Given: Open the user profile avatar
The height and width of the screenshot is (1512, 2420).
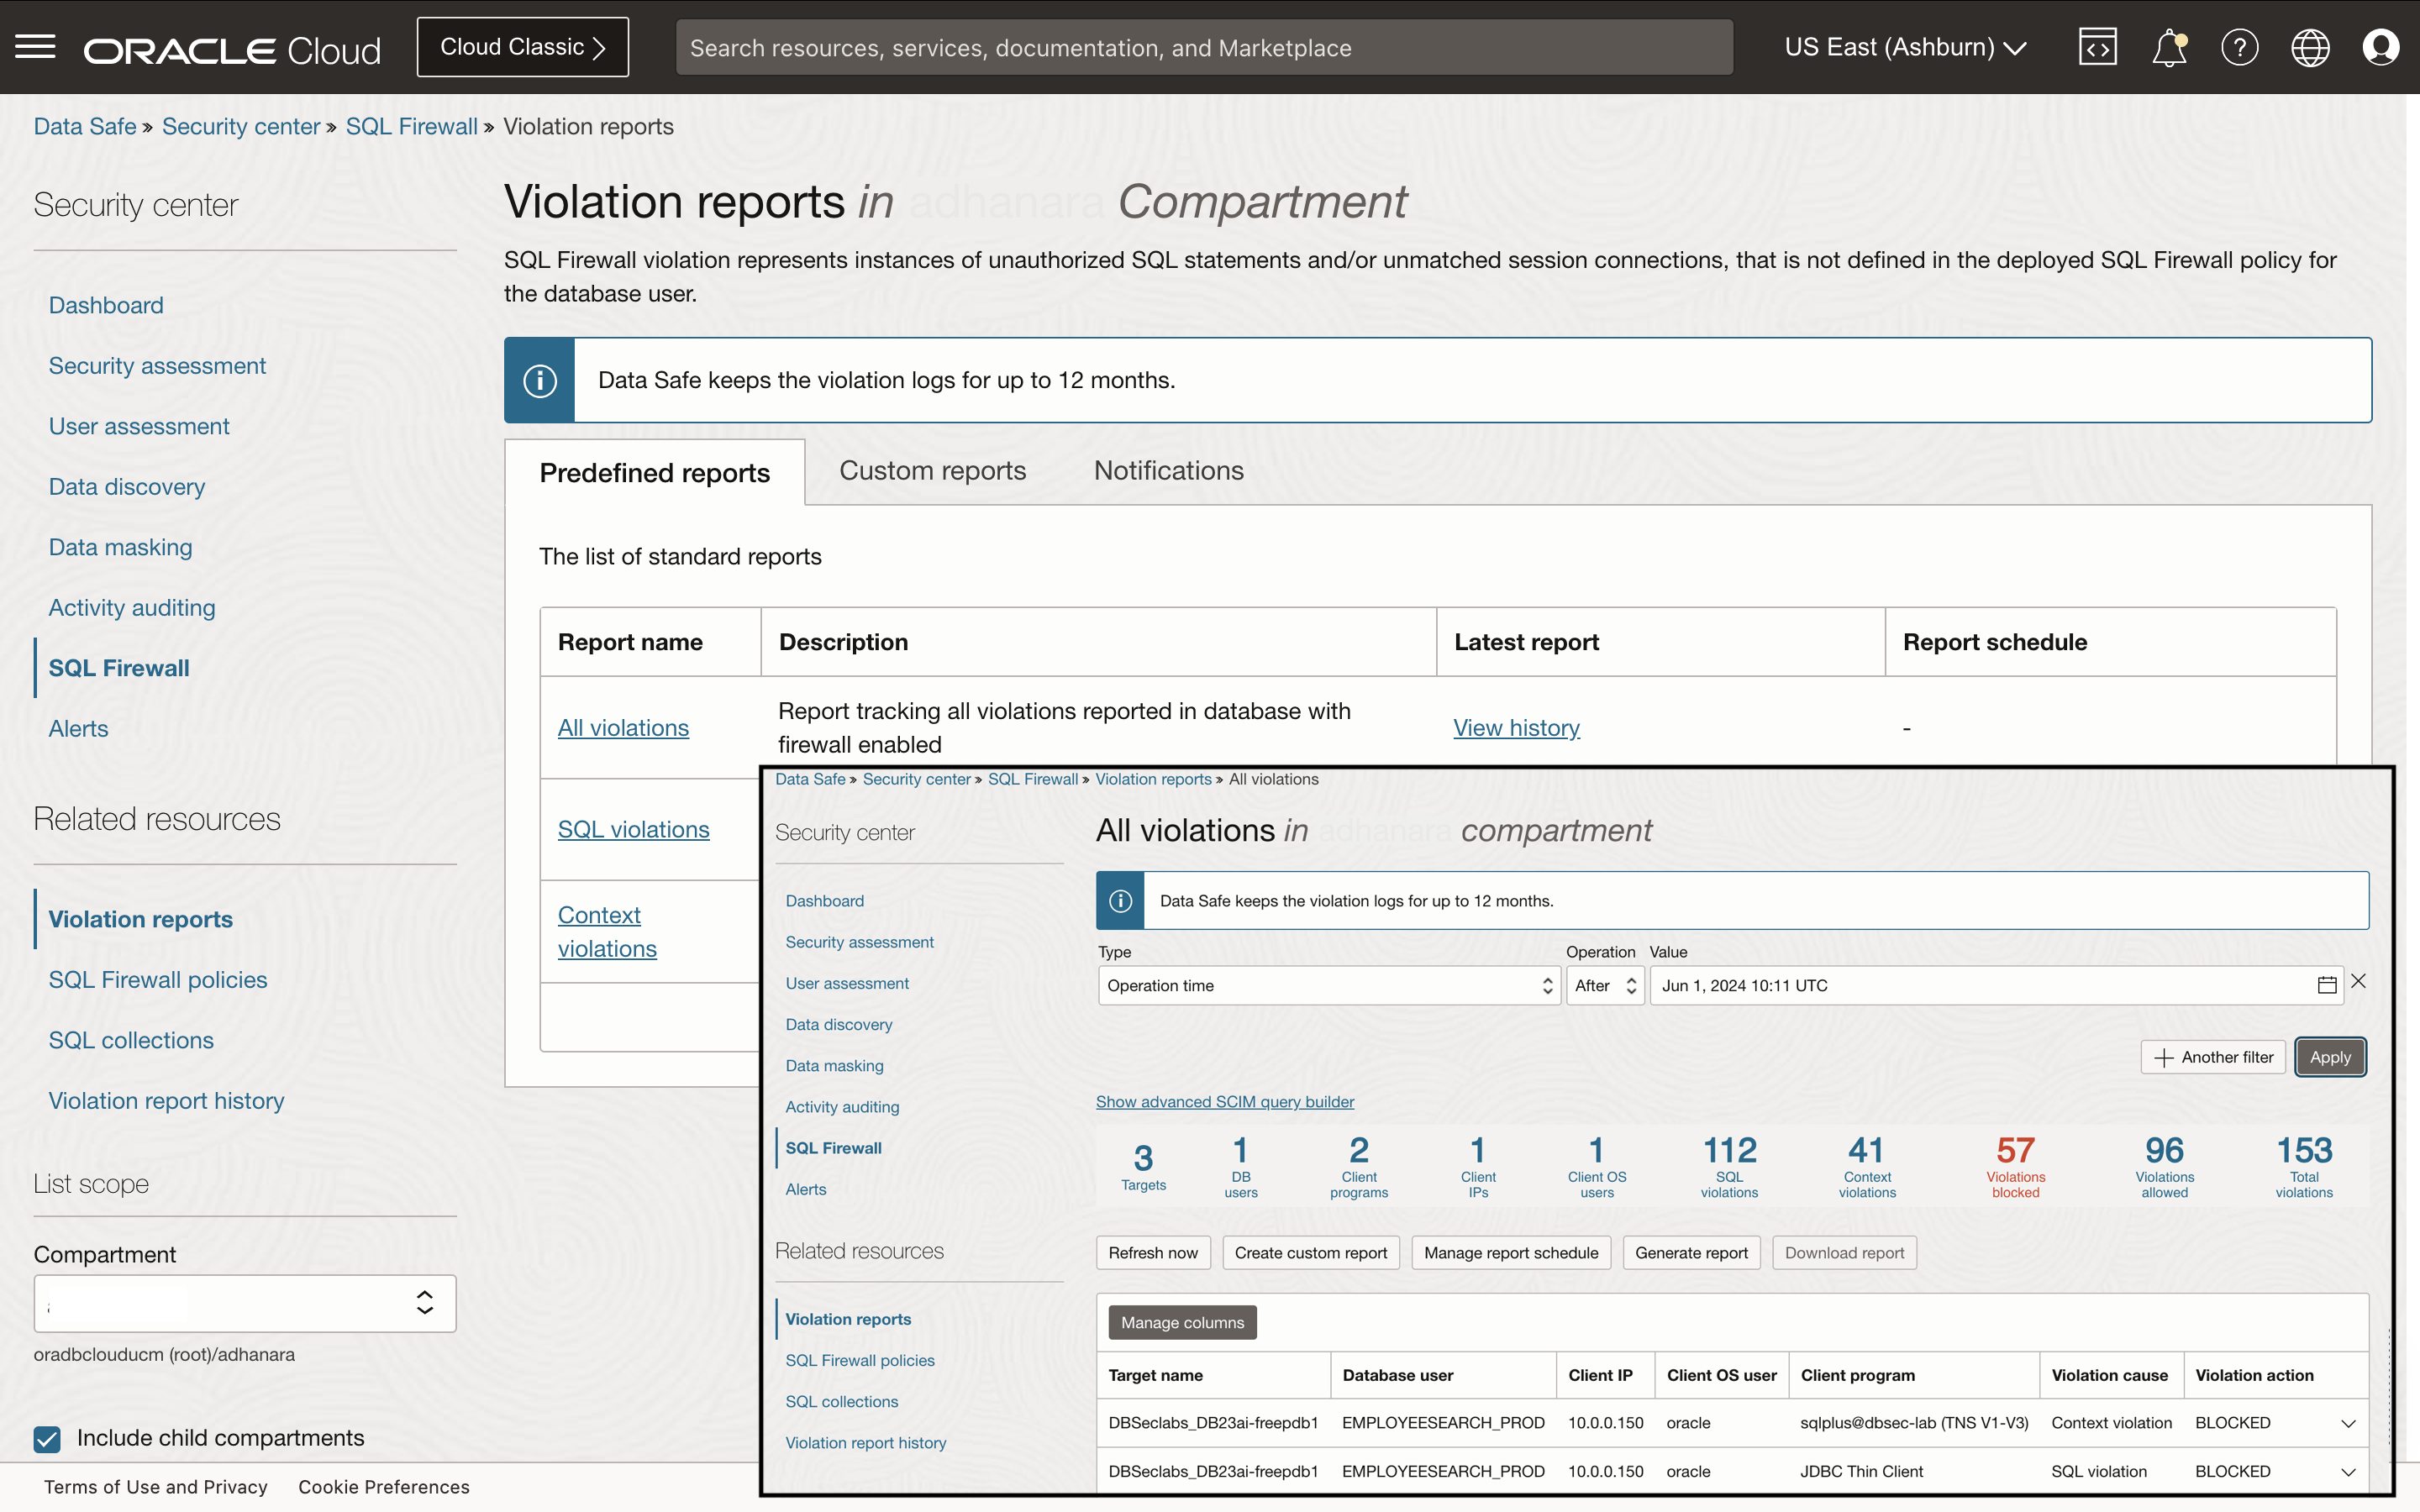Looking at the screenshot, I should tap(2382, 46).
